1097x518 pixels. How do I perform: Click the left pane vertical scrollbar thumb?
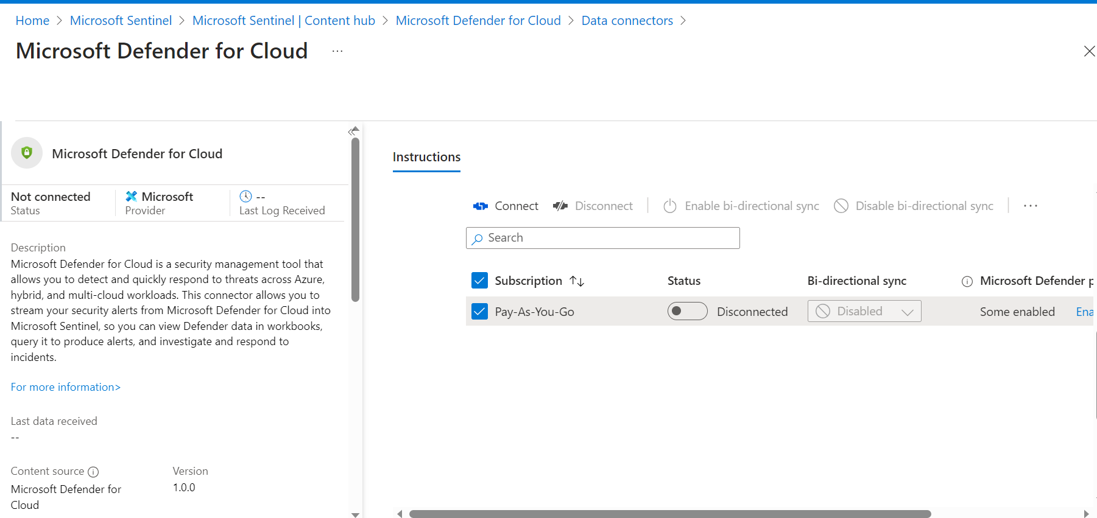[356, 219]
